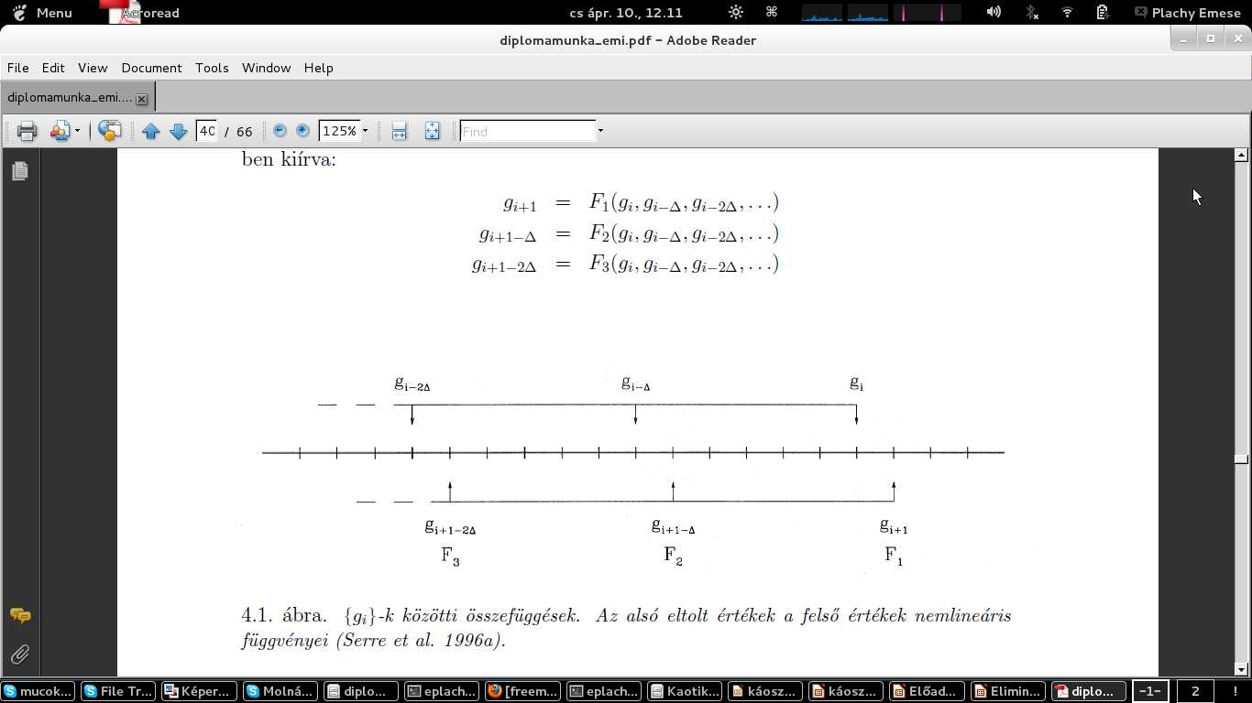This screenshot has width=1252, height=703.
Task: Click the 'F1' label in the figure
Action: [x=894, y=555]
